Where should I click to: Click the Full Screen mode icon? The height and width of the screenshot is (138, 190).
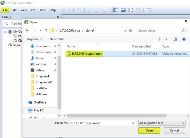click(131, 10)
